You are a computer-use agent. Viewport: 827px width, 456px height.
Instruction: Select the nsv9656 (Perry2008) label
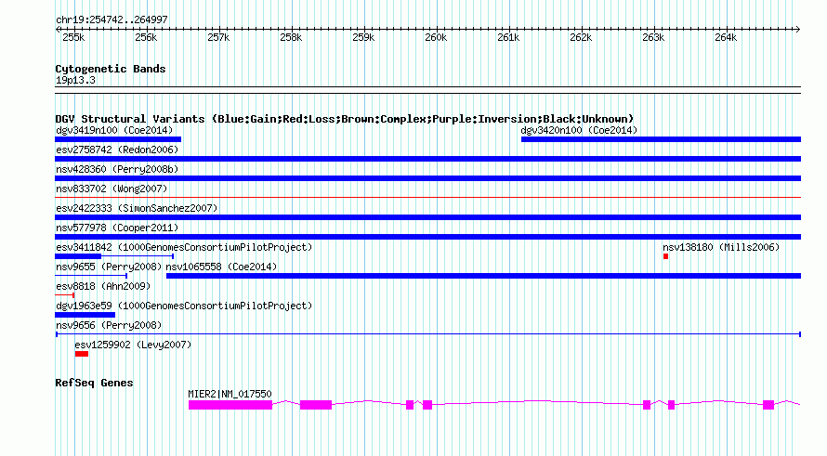point(109,325)
